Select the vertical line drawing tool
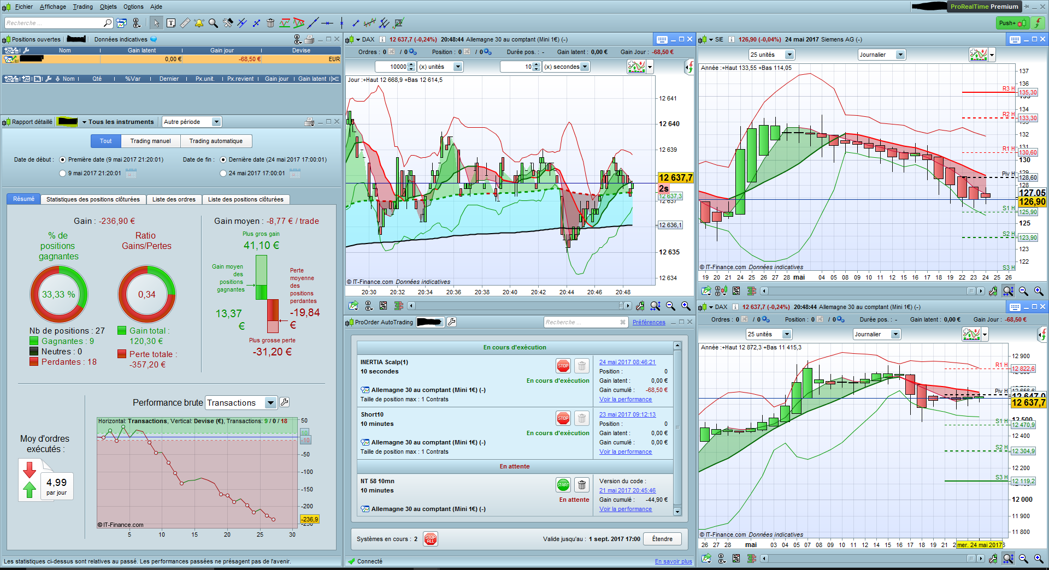This screenshot has height=570, width=1049. (341, 23)
